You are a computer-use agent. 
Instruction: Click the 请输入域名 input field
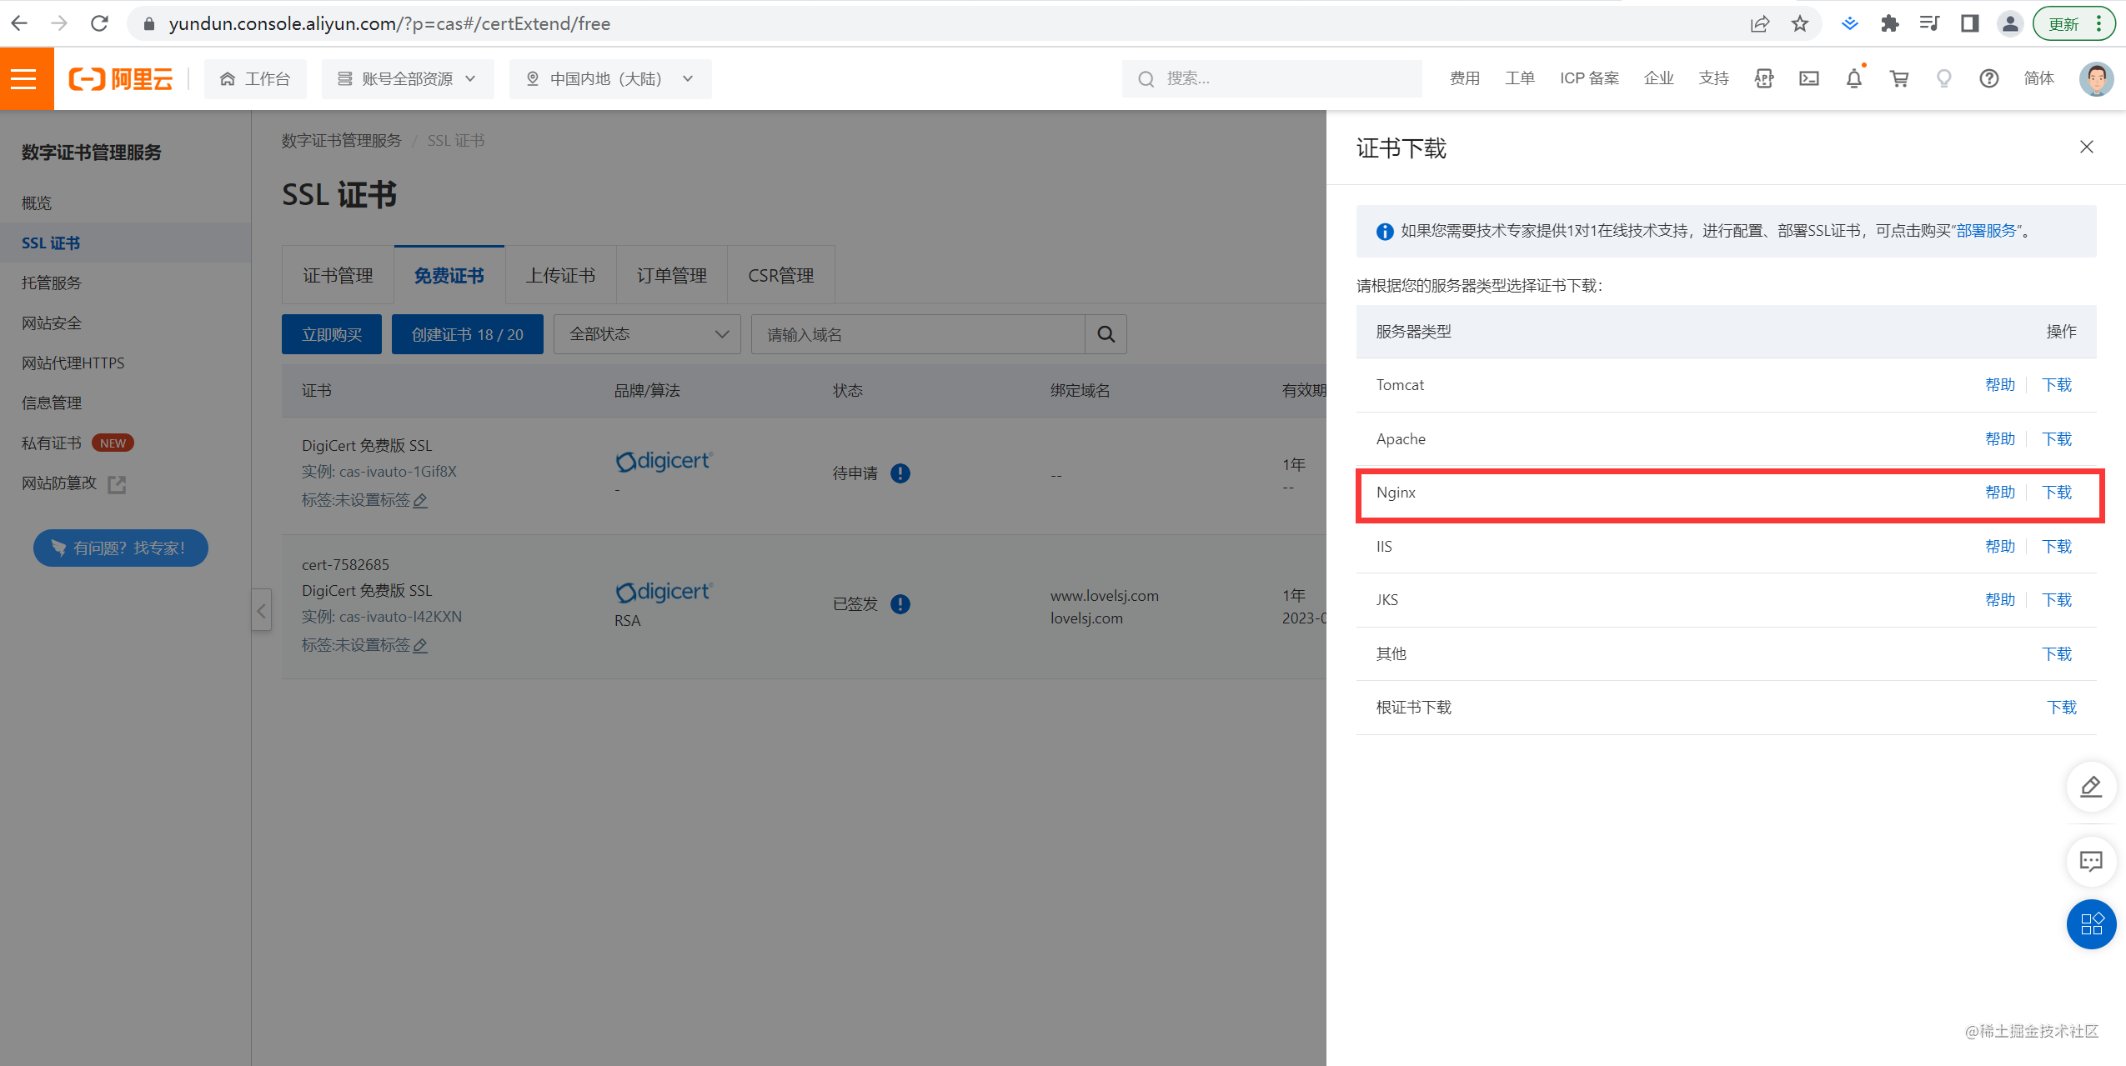point(917,334)
